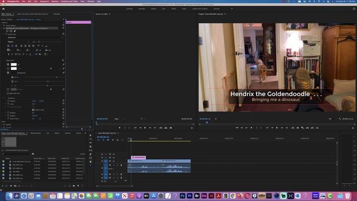Open the Sequence menu
The width and height of the screenshot is (357, 201).
pos(45,1)
